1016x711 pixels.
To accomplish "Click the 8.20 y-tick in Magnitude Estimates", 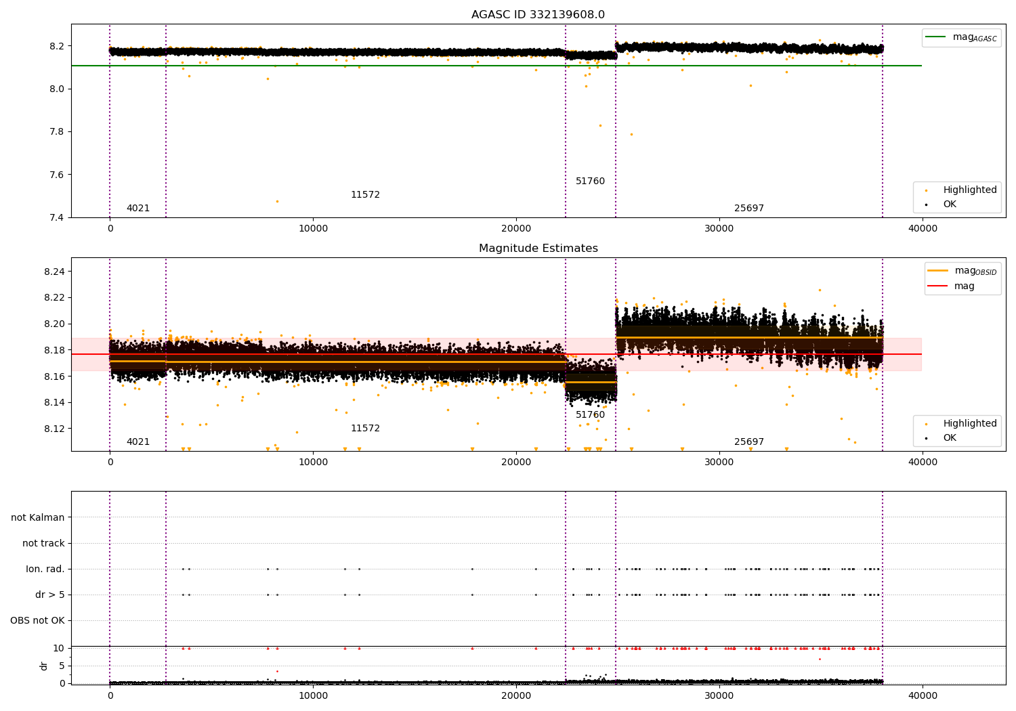I will click(54, 324).
